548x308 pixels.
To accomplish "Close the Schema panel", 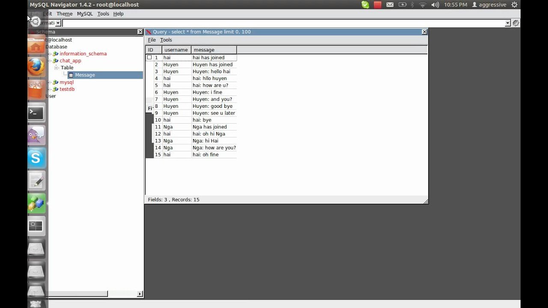I will pos(140,32).
